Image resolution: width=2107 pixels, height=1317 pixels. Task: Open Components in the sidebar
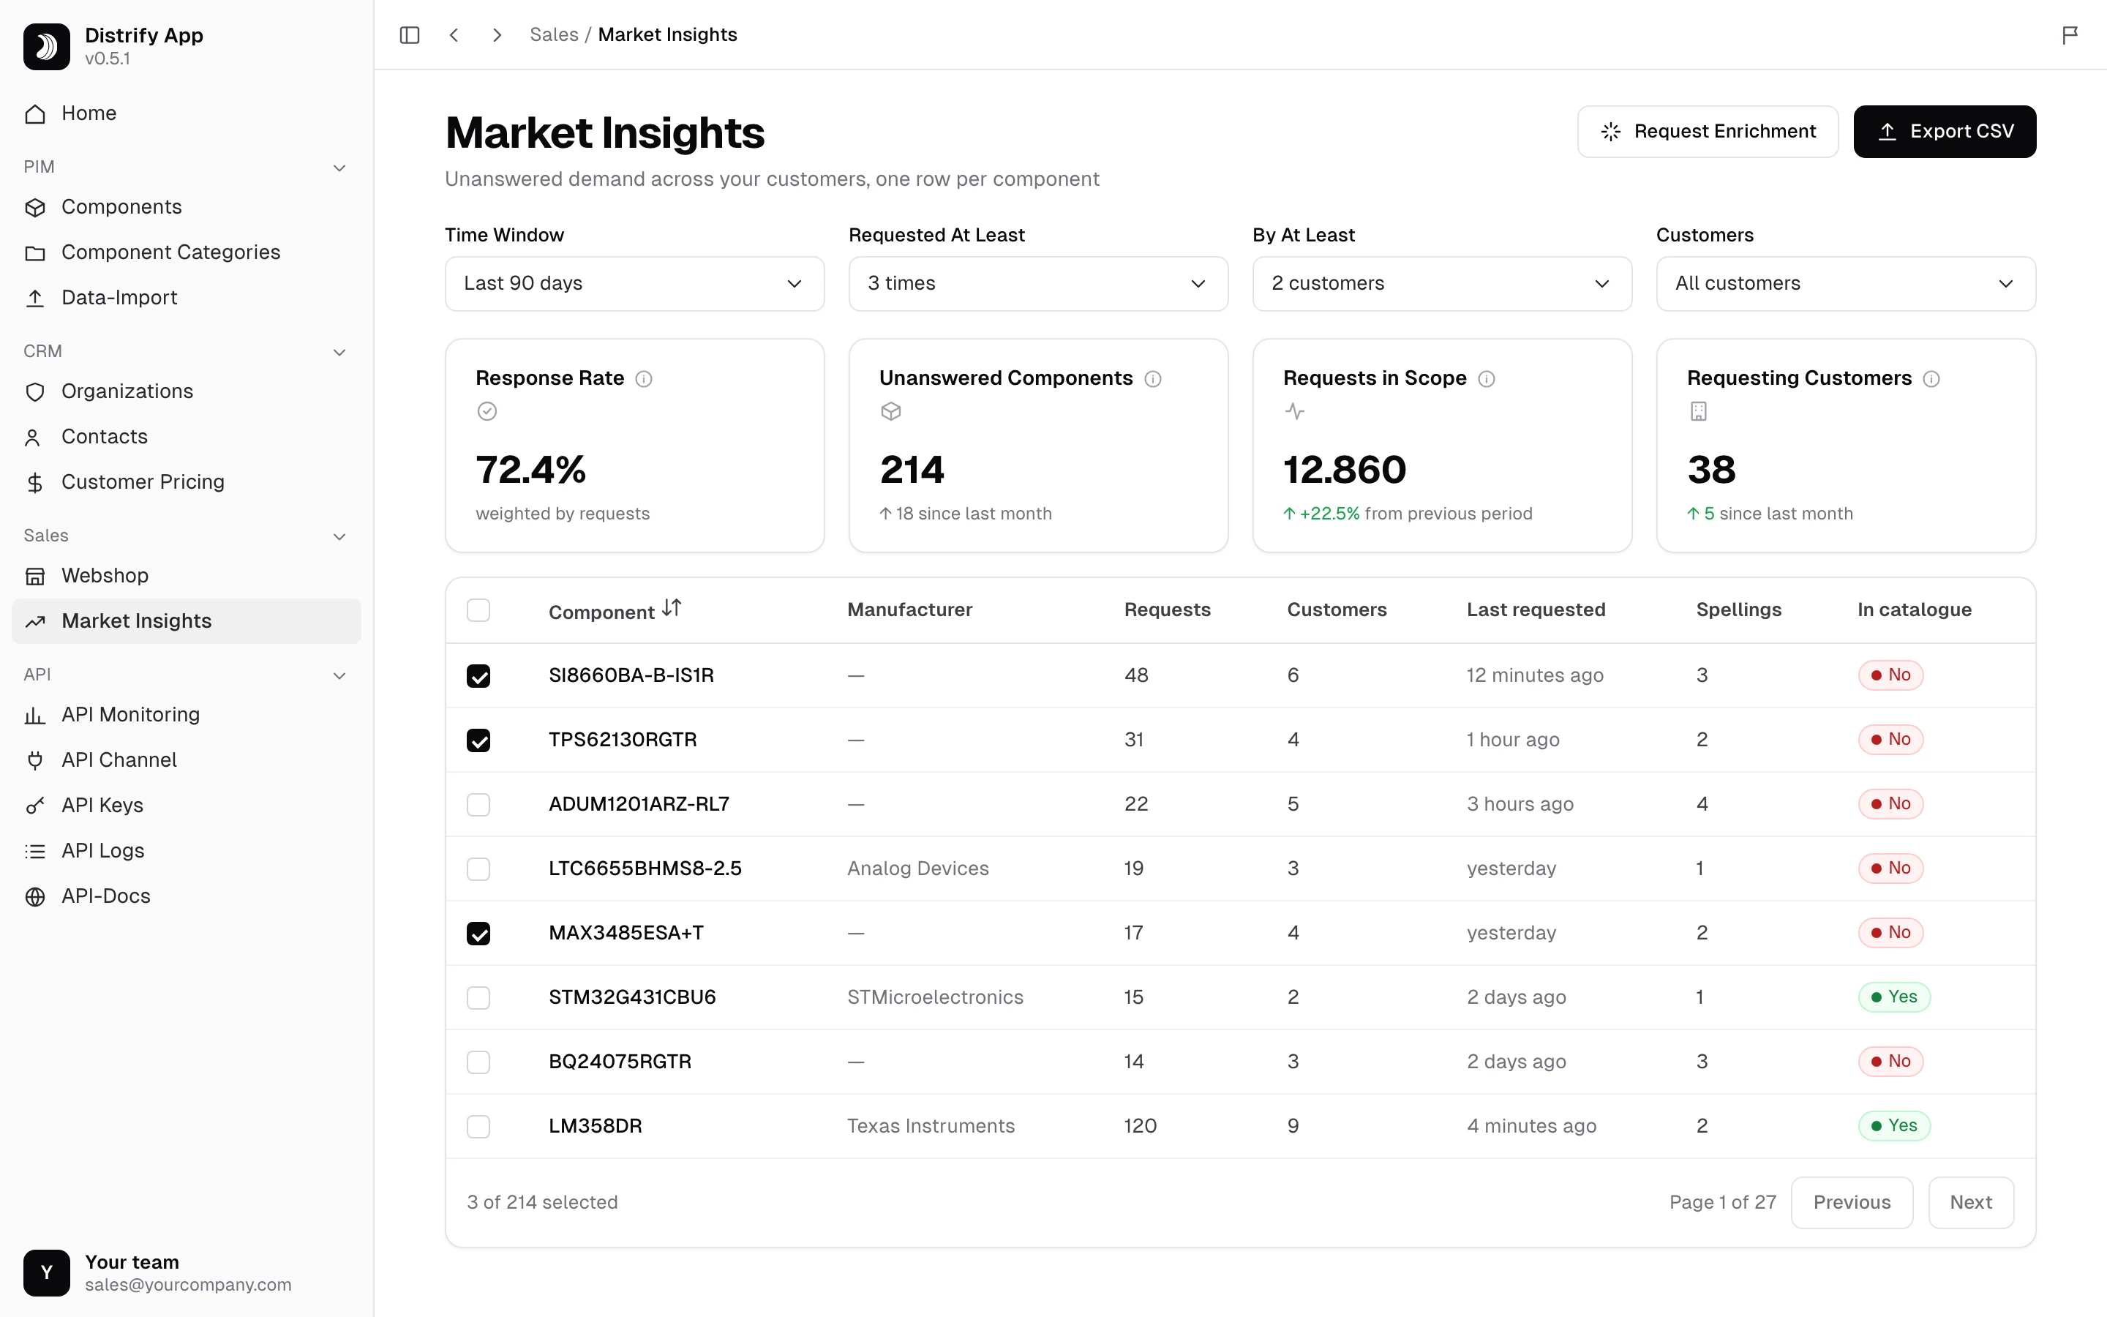(x=187, y=207)
